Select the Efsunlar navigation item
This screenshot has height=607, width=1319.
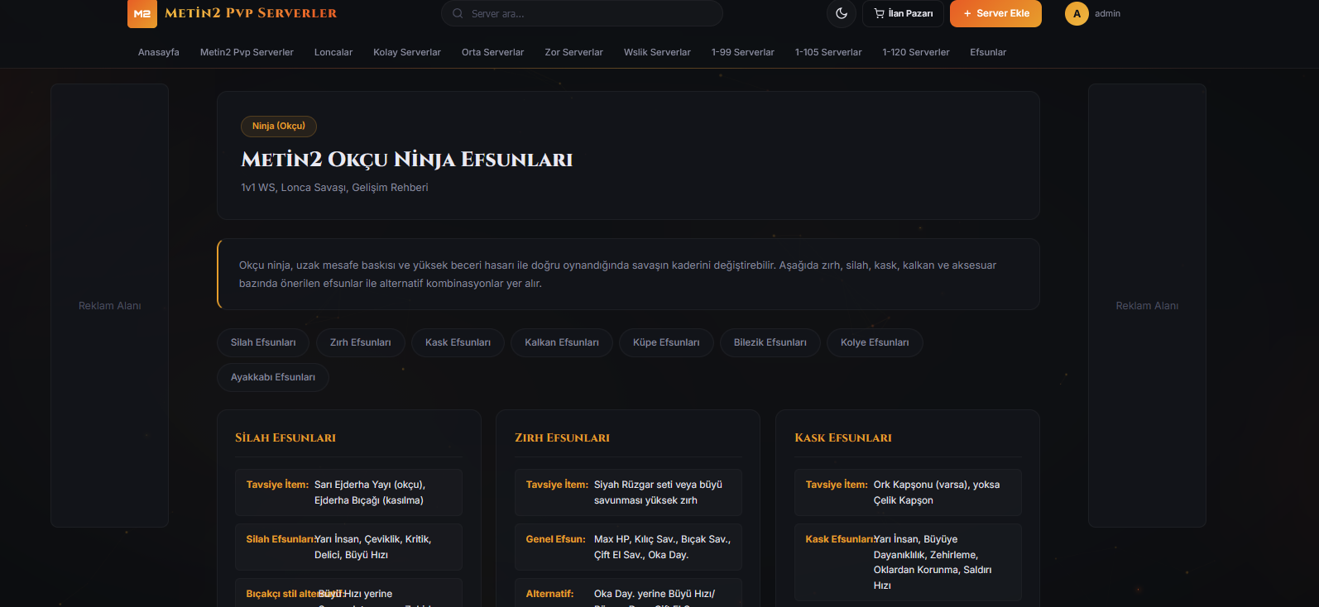coord(988,52)
